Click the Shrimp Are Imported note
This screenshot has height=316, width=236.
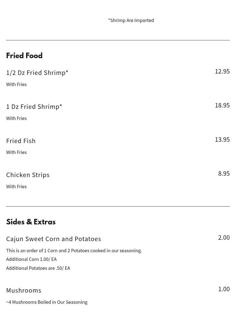tap(131, 20)
